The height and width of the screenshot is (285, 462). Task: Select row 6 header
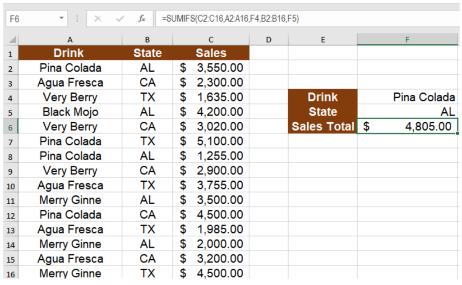(10, 126)
